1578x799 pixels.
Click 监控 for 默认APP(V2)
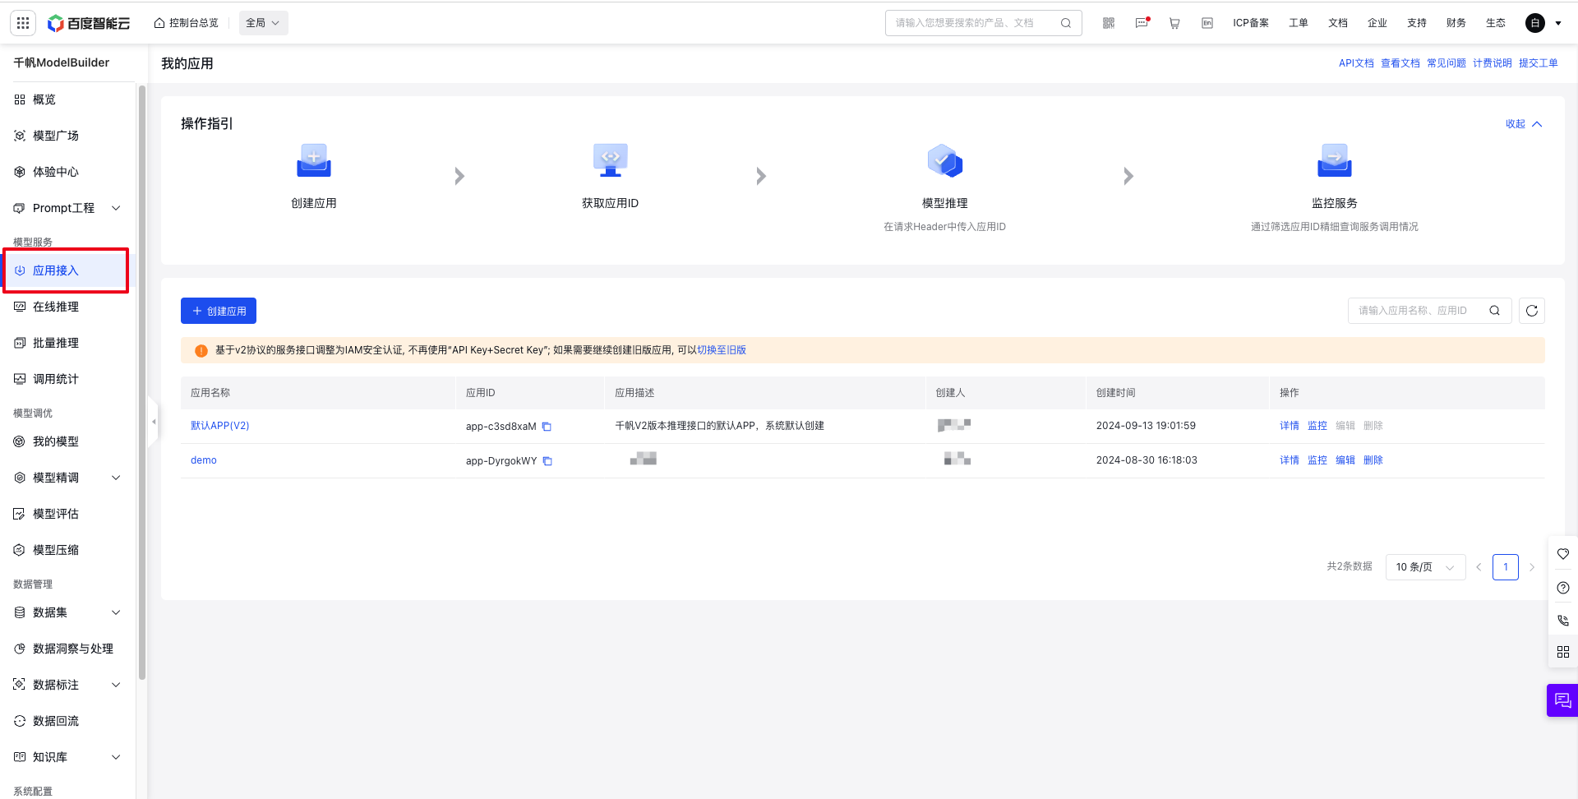1317,426
